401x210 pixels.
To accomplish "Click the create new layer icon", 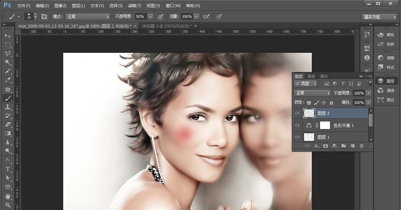I will tap(352, 146).
